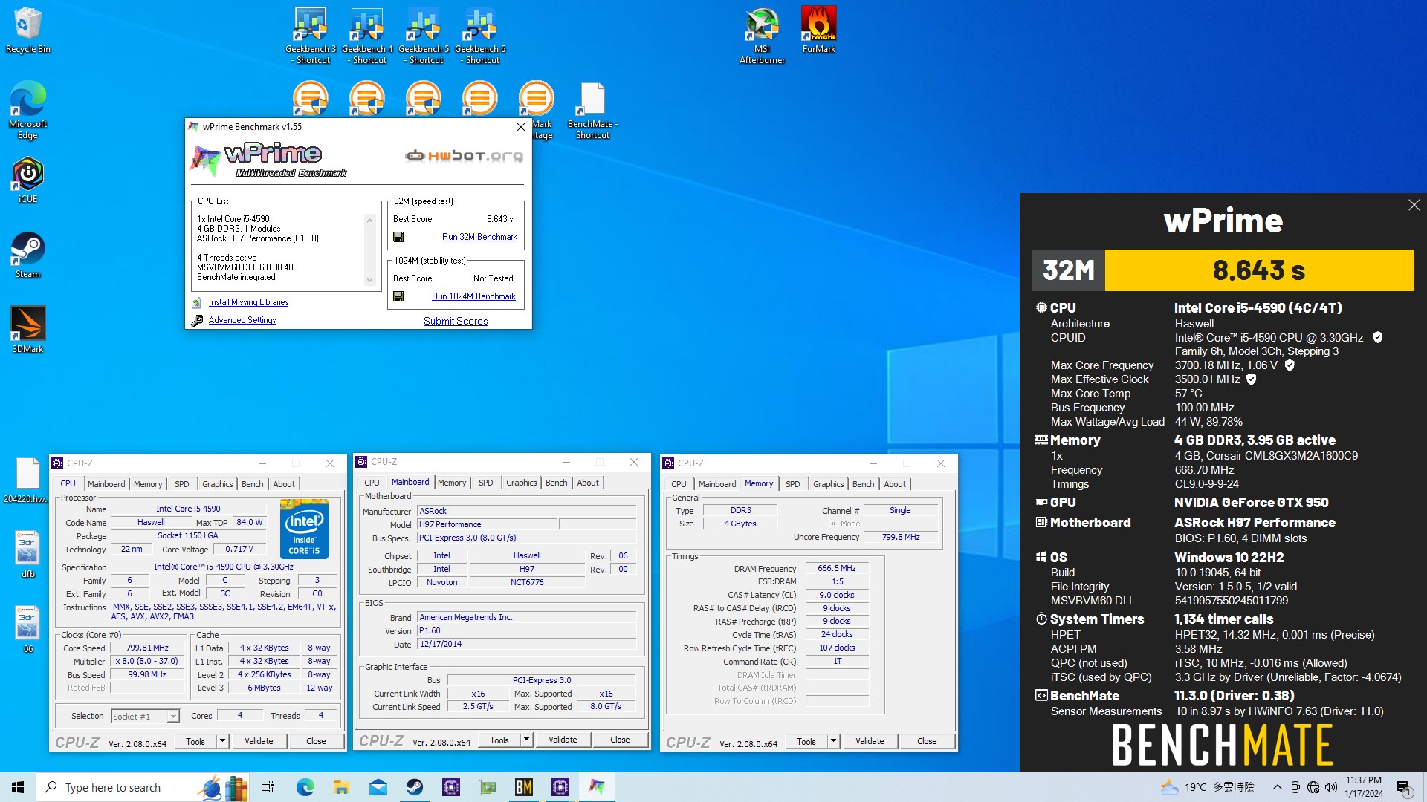Select the dfb 3dr file on desktop
1427x802 pixels.
point(27,555)
